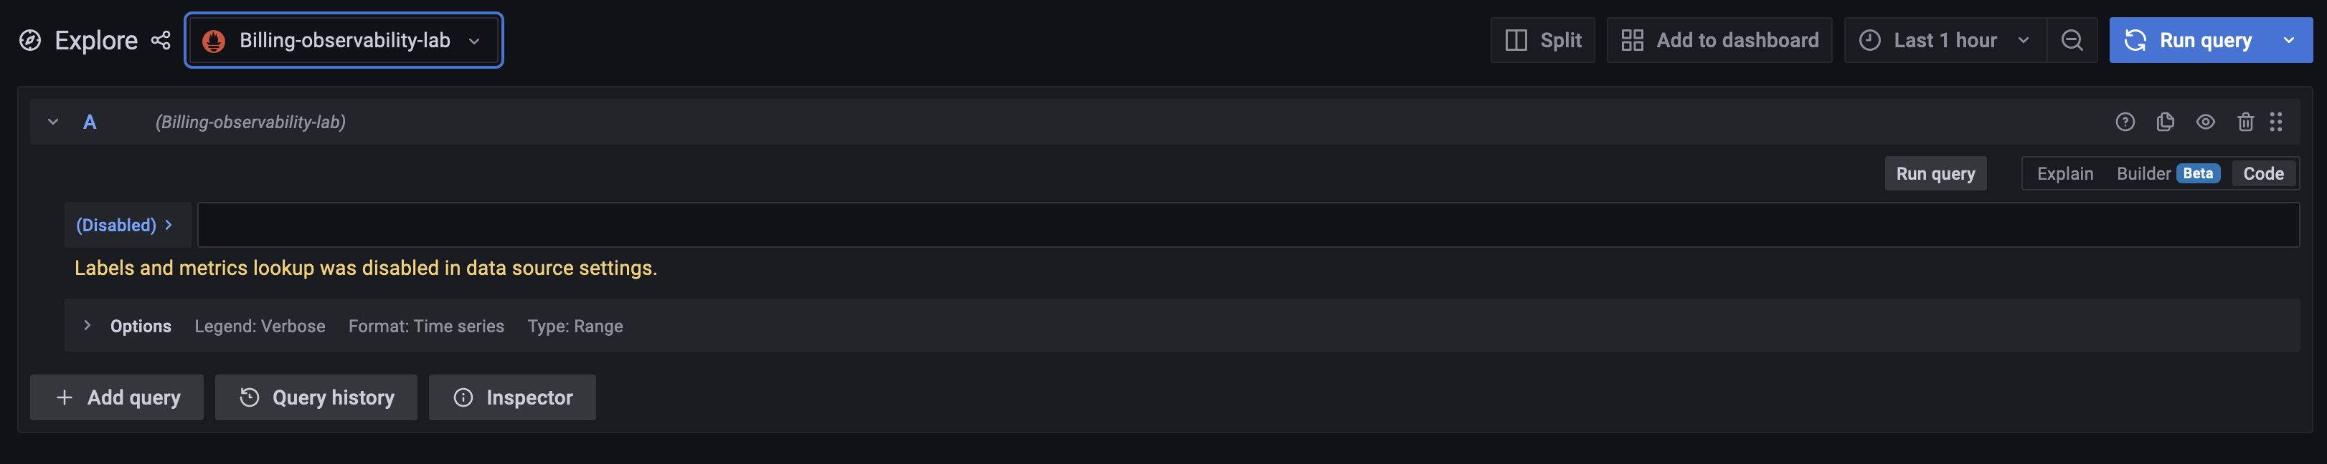
Task: Delete query A with the trash icon
Action: coord(2247,122)
